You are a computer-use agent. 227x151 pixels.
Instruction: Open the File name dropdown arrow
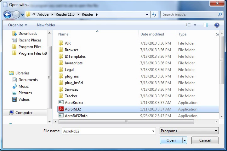[x=153, y=131]
